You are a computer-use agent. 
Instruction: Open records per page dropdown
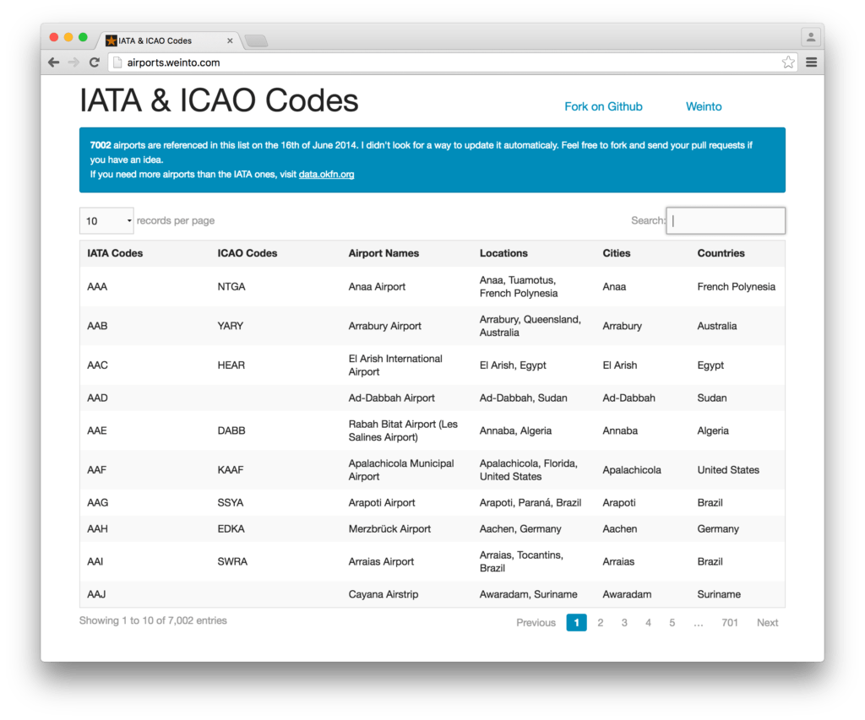point(106,220)
